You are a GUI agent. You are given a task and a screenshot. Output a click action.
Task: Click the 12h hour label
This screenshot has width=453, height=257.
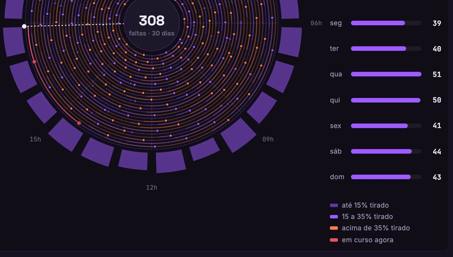coord(151,187)
